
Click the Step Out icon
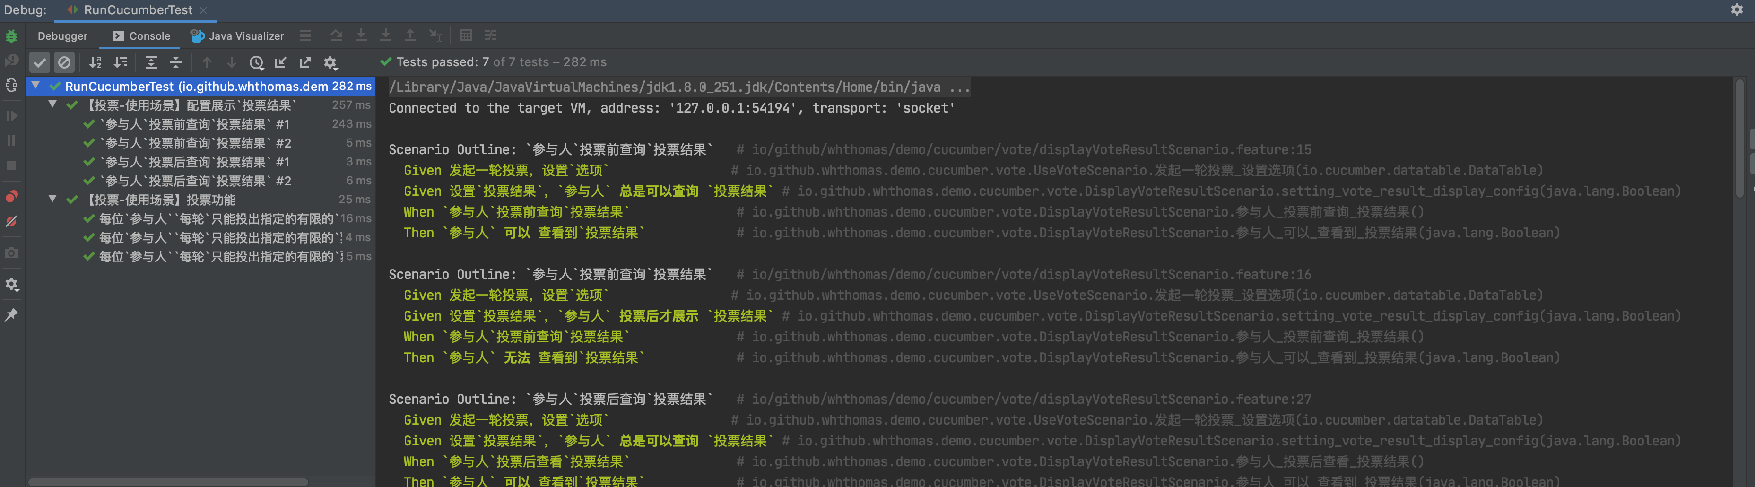coord(410,35)
